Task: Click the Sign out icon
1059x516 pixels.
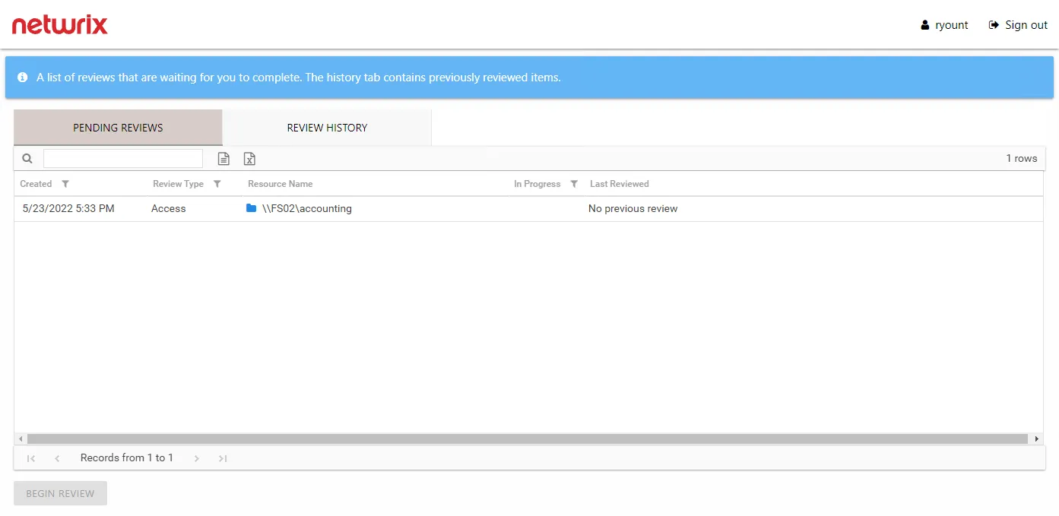Action: (992, 24)
